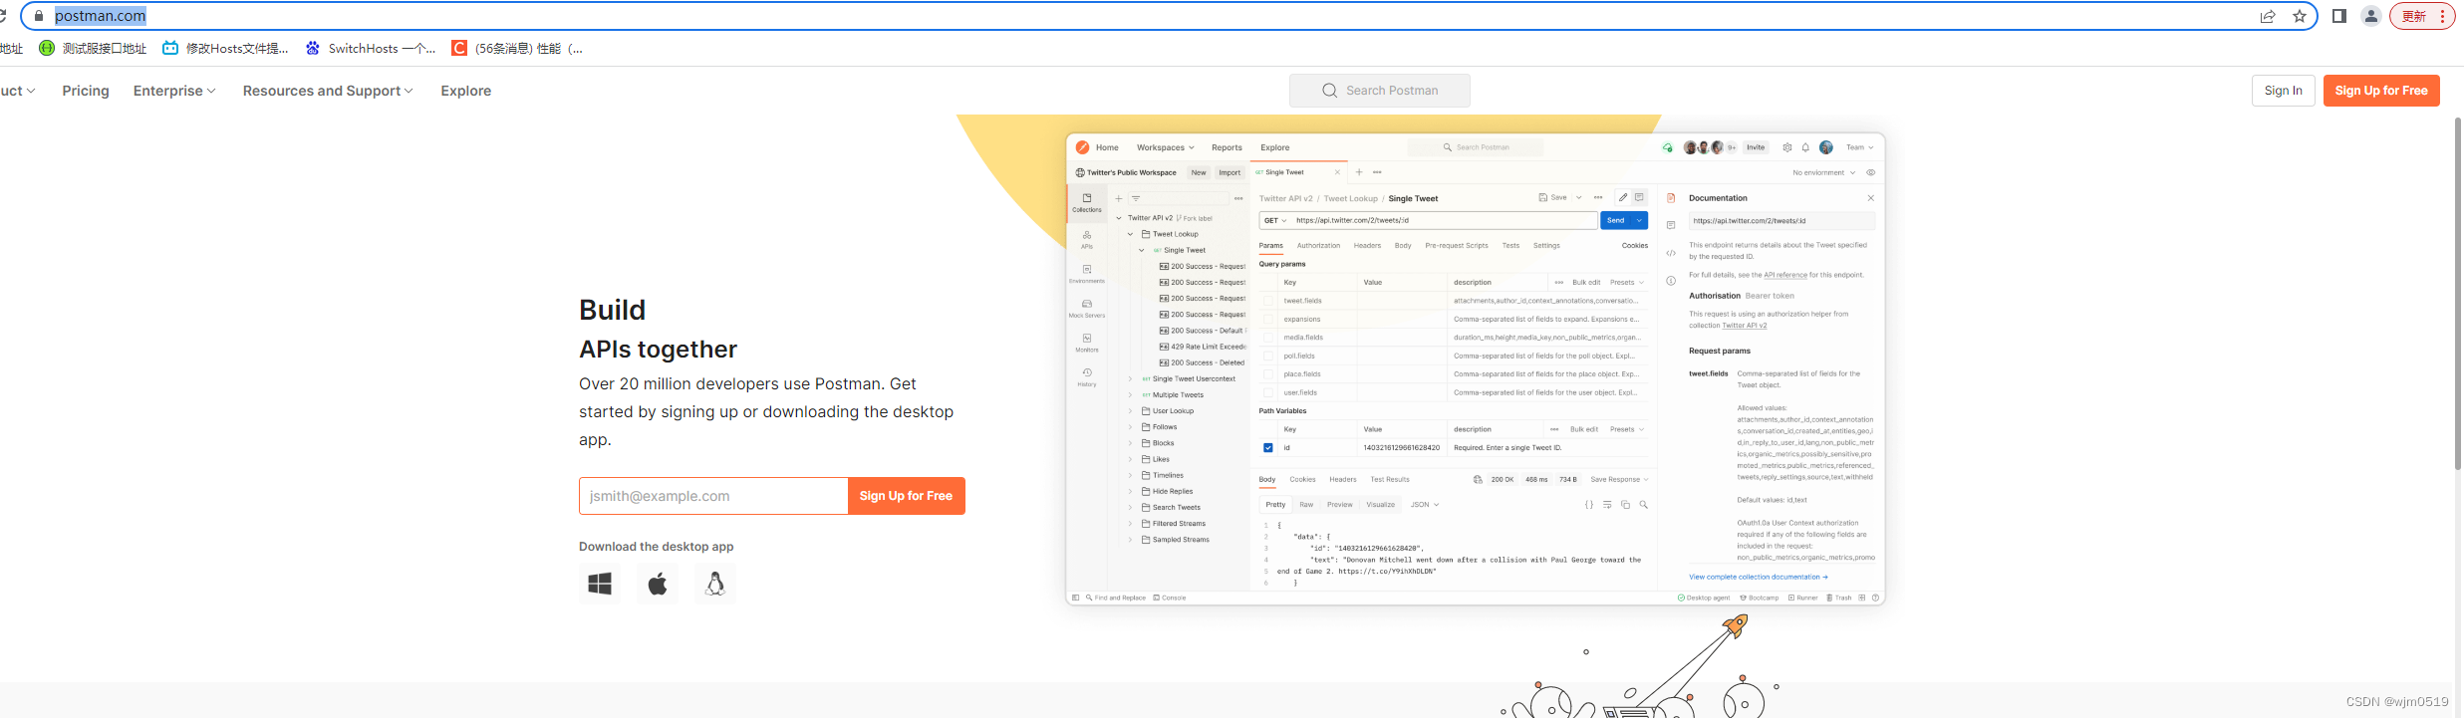Switch to Pre-request Scripts tab in preview

(1457, 245)
